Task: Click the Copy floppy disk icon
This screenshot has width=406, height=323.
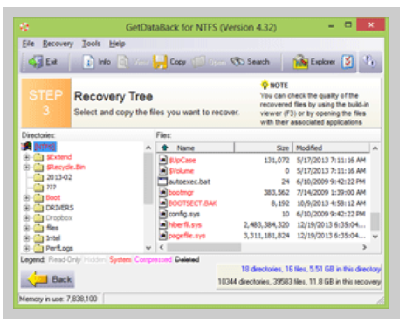Action: 160,62
